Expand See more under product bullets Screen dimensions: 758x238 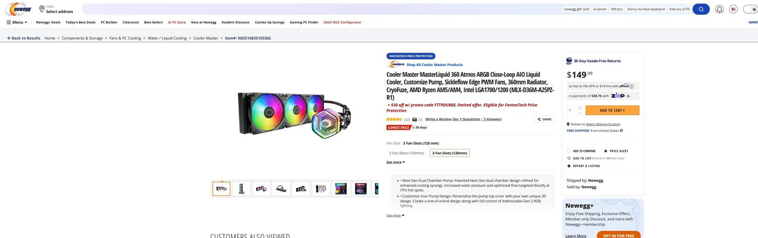click(396, 216)
